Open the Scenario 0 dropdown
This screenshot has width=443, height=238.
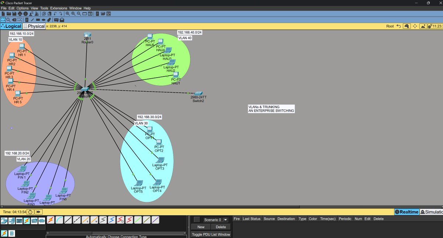coord(216,220)
